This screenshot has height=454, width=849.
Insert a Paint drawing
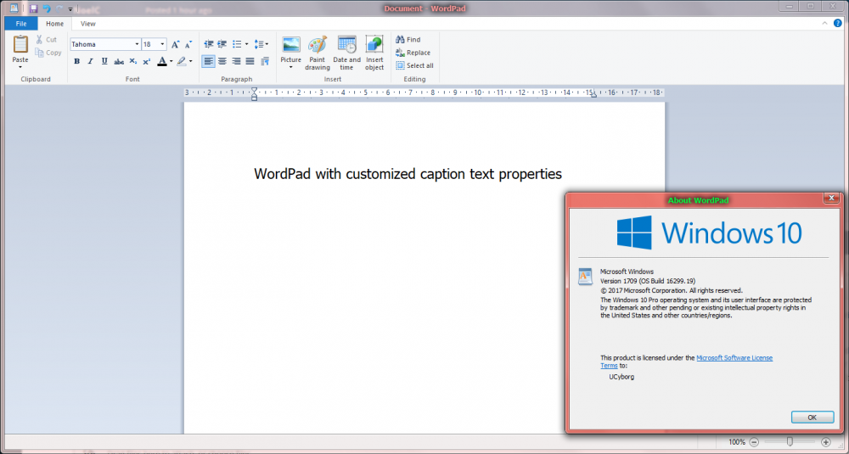(318, 53)
